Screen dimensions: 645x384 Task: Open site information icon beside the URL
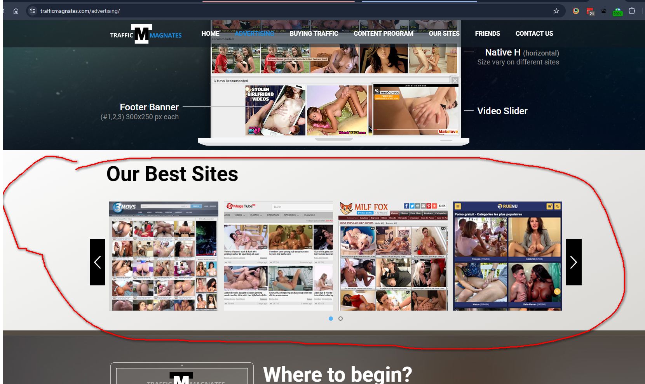[33, 11]
